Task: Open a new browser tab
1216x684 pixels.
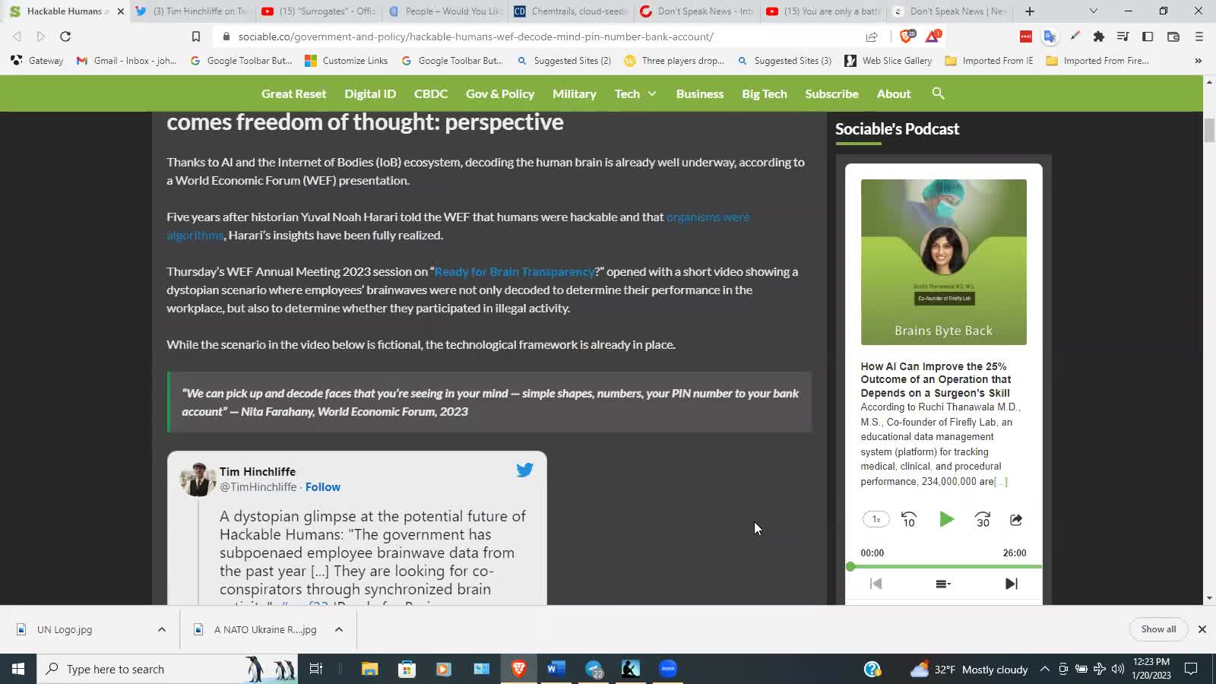Action: (1030, 11)
